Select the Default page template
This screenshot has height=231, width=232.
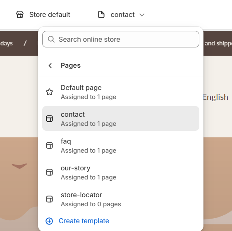tap(121, 92)
